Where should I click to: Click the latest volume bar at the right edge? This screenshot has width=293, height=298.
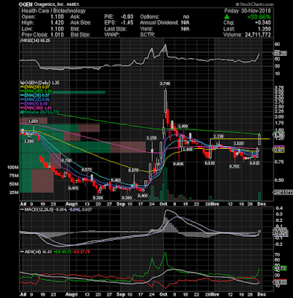[x=259, y=196]
